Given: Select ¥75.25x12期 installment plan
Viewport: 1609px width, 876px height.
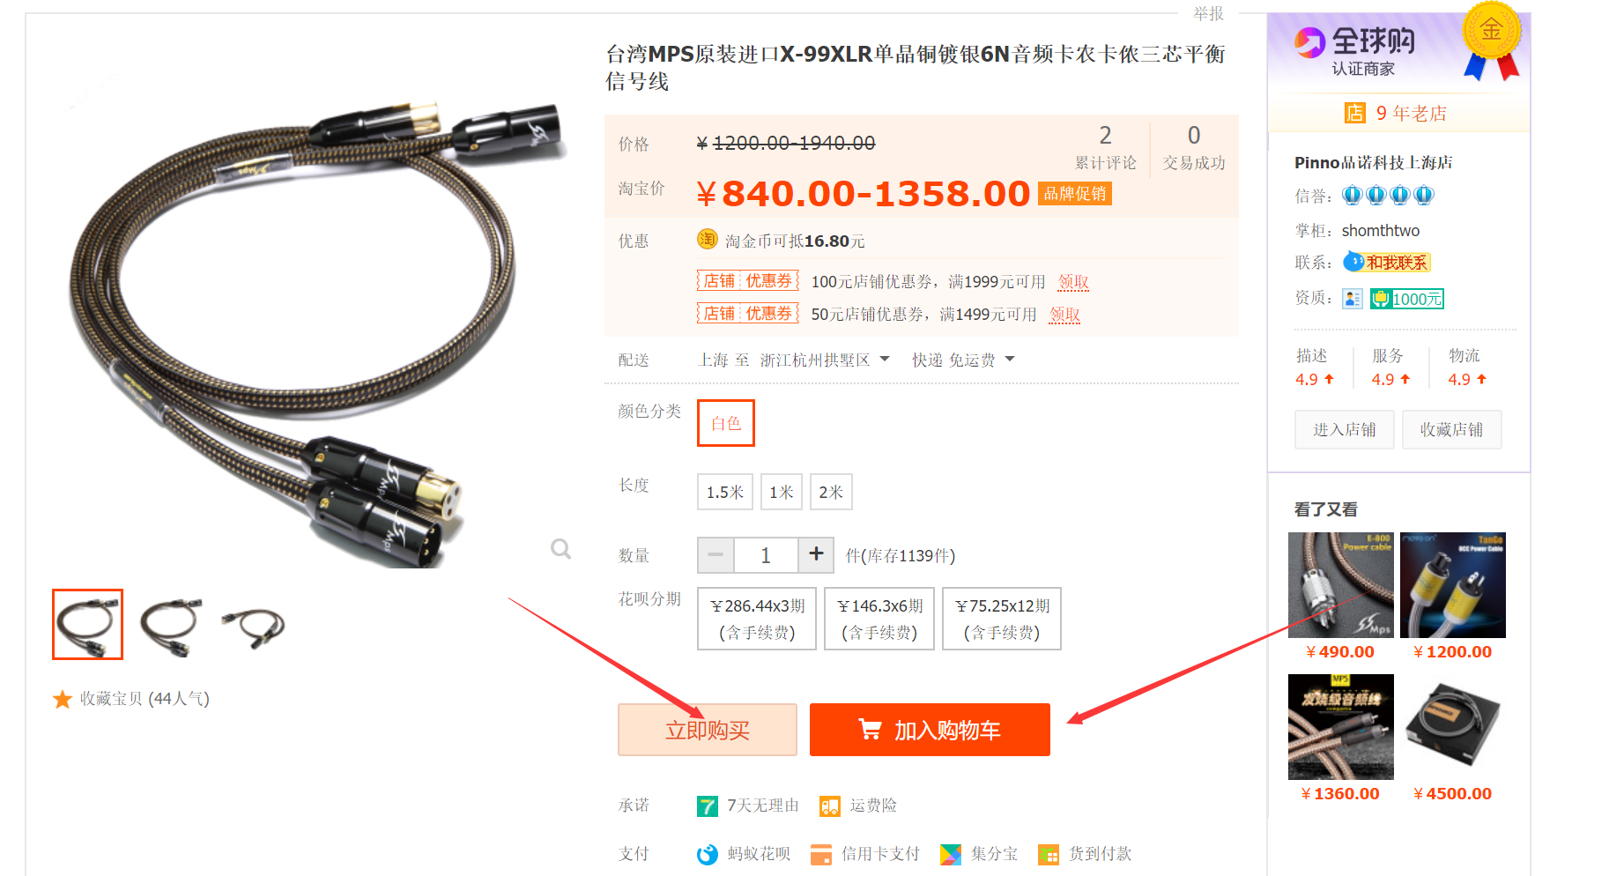Looking at the screenshot, I should (x=1002, y=619).
